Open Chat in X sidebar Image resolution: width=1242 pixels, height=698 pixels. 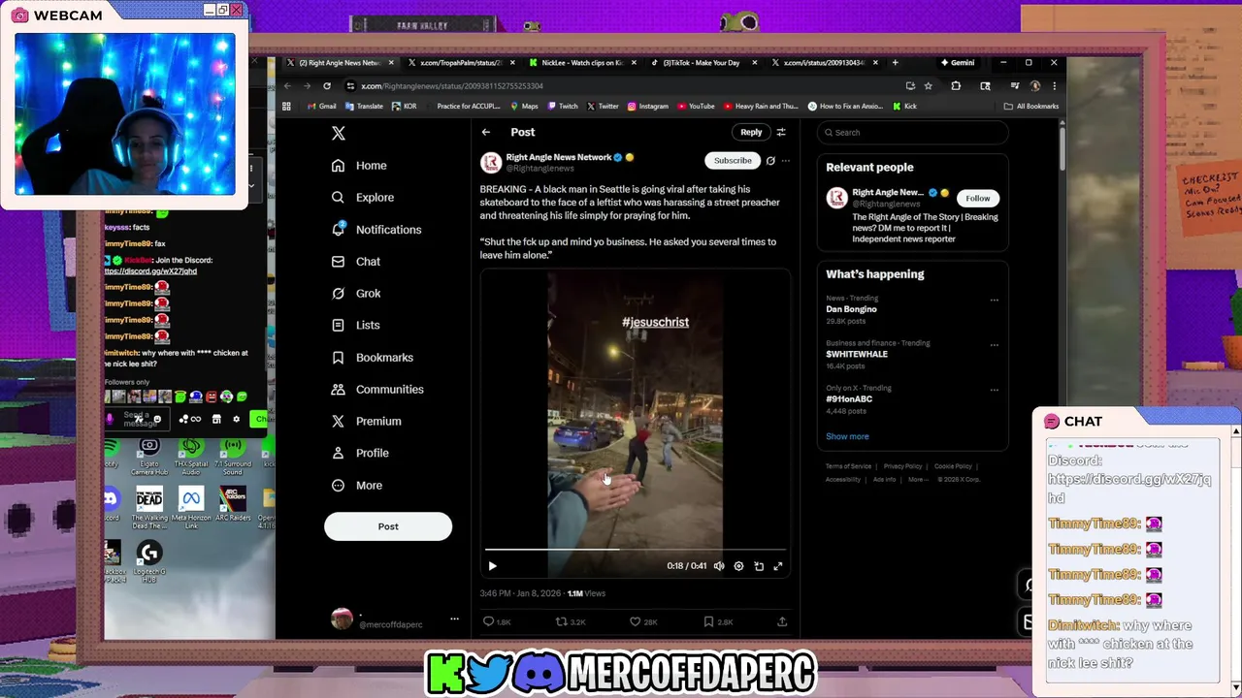click(x=356, y=262)
